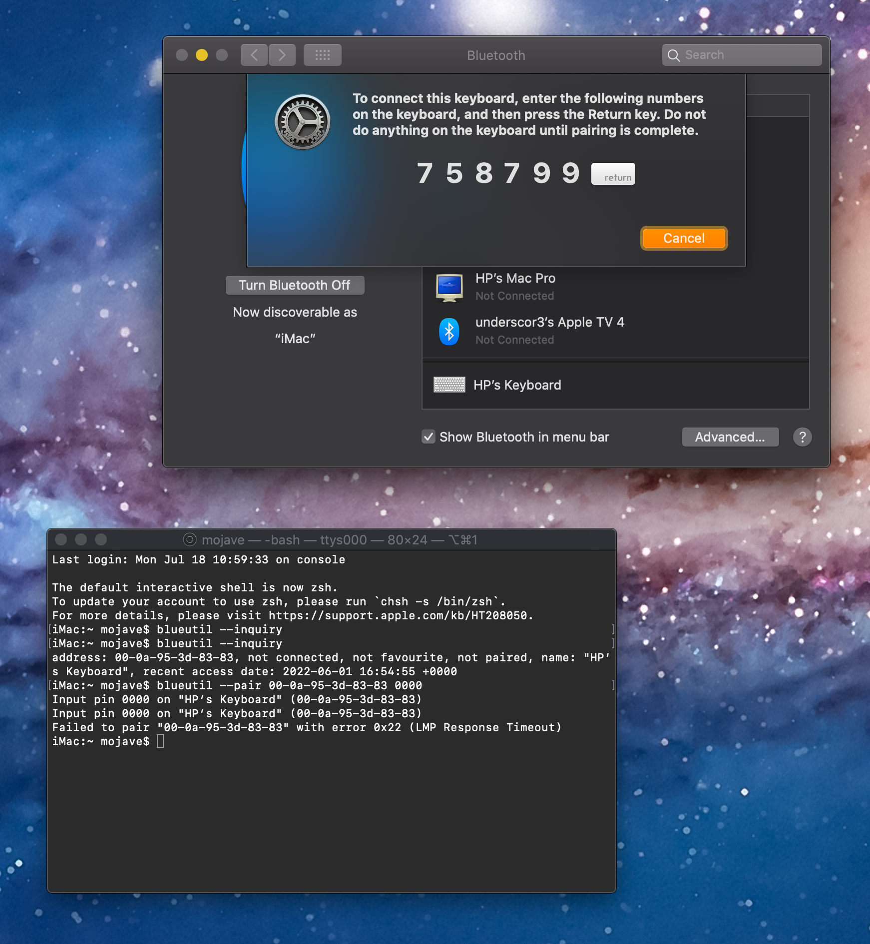This screenshot has width=870, height=944.
Task: Click the Last login line in Terminal
Action: click(x=199, y=560)
